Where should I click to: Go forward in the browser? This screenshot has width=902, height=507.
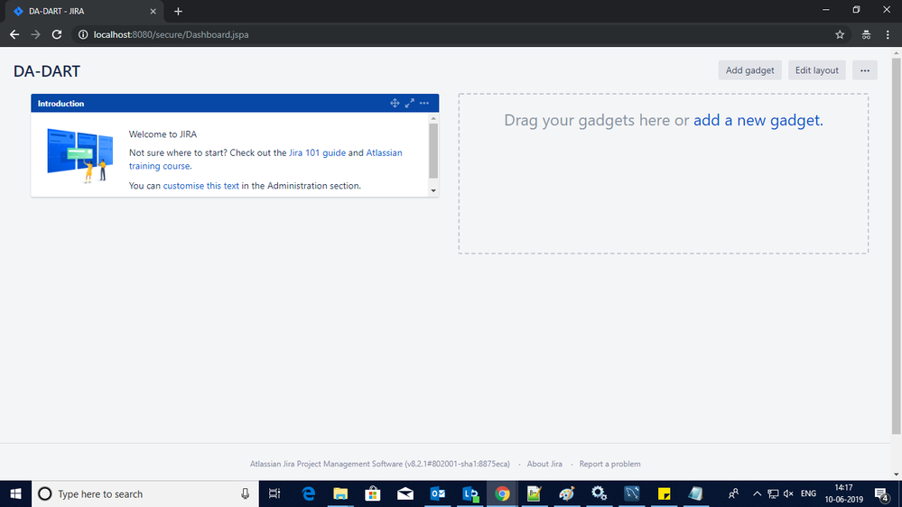36,34
